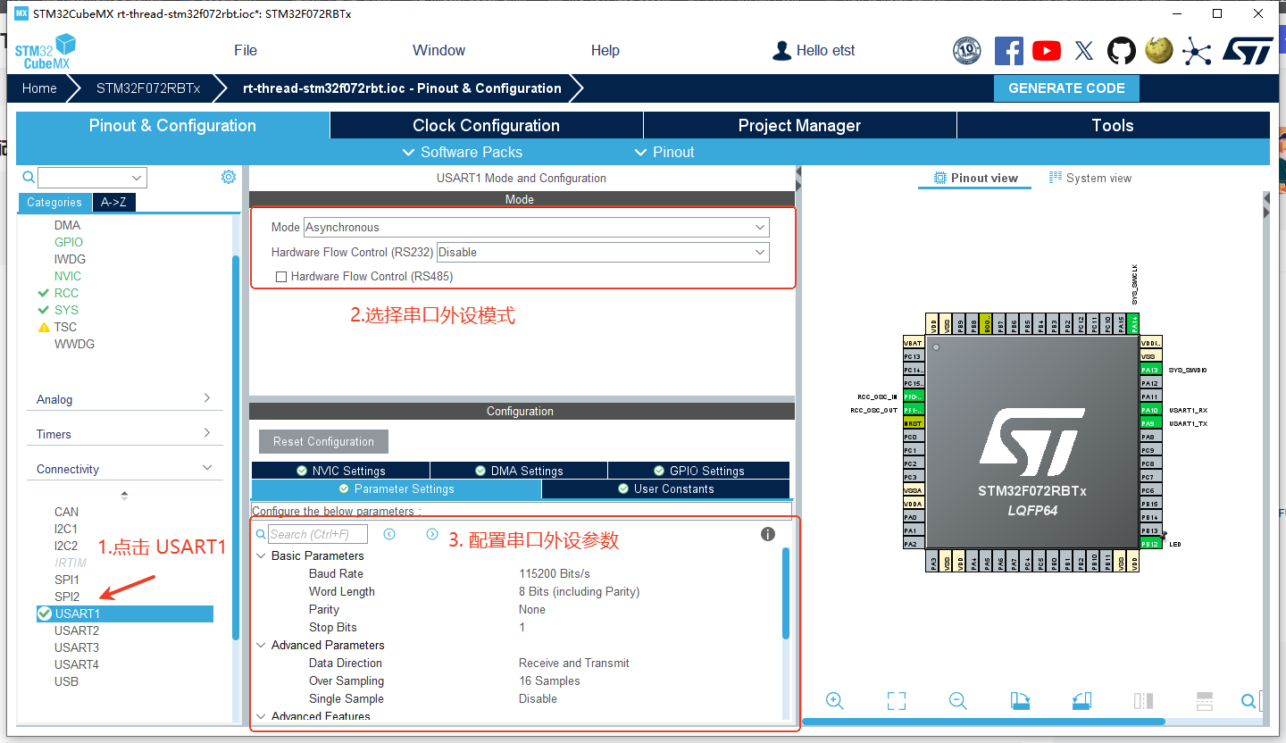Open the GPIO Settings tab
Image resolution: width=1286 pixels, height=743 pixels.
click(698, 471)
